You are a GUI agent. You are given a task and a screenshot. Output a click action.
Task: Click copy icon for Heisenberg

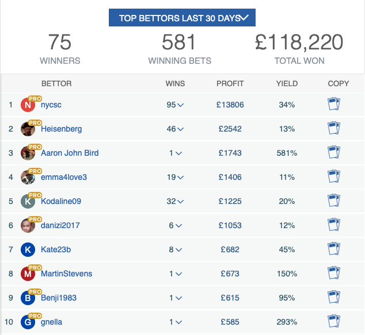(x=334, y=128)
